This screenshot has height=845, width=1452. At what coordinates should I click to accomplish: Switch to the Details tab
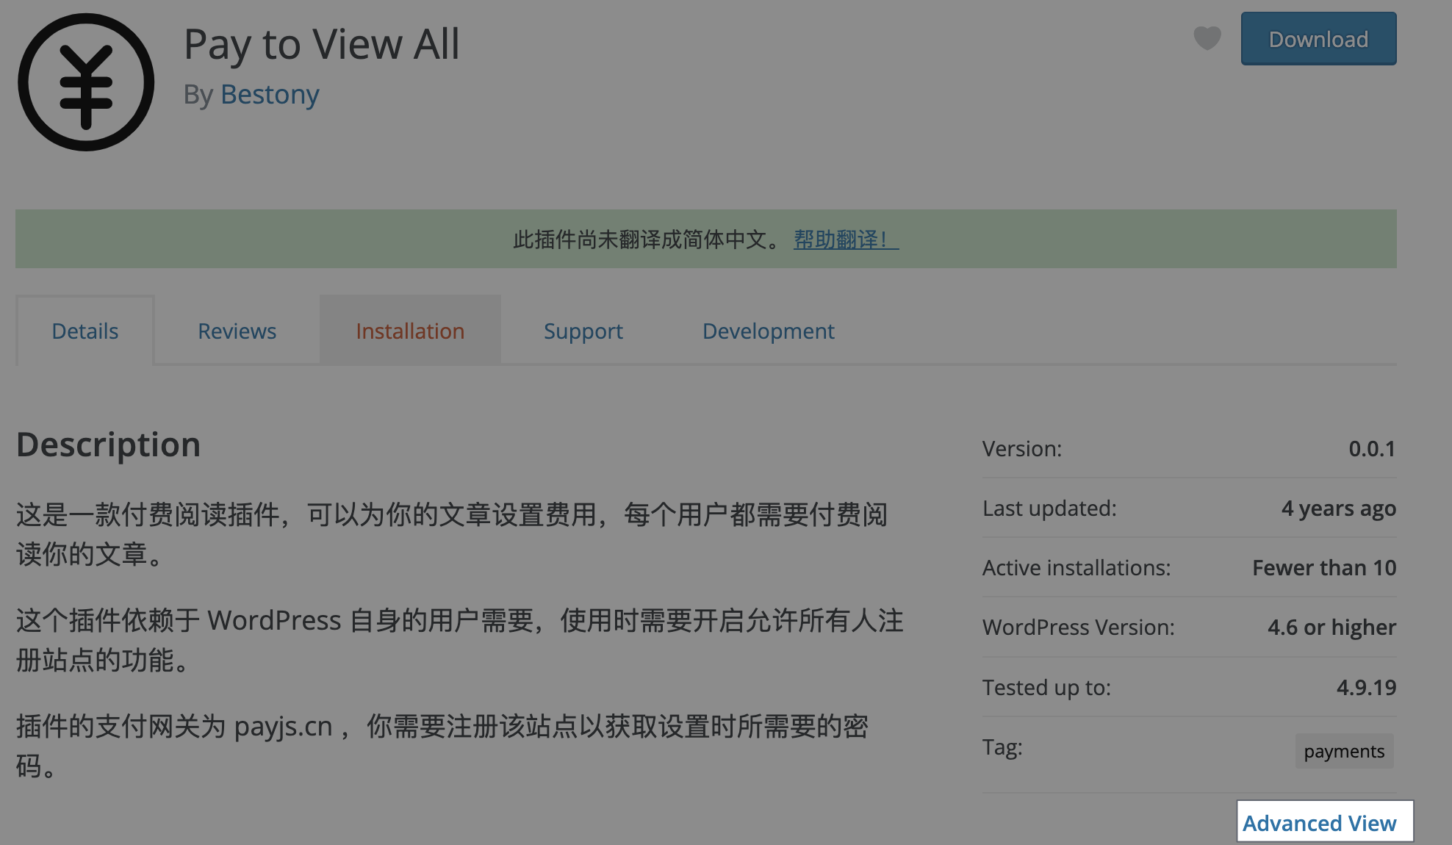[85, 331]
